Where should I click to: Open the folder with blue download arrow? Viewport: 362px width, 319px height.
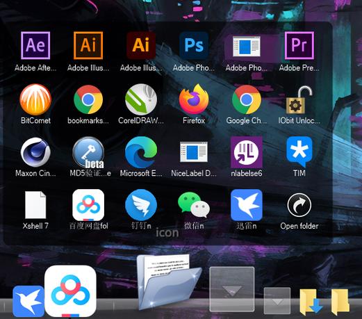click(311, 302)
